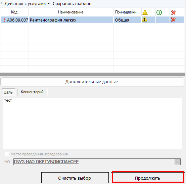This screenshot has width=186, height=184.
Task: Click the ellipsis browse button in МО field
Action: click(177, 162)
